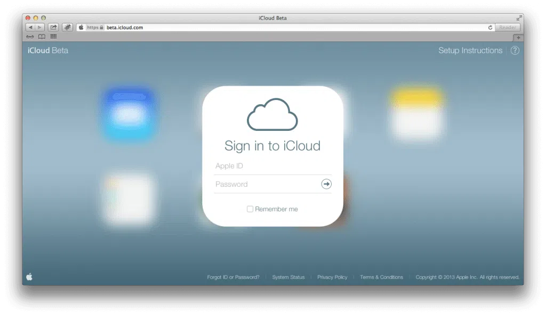The width and height of the screenshot is (546, 316).
Task: Click the help question mark icon
Action: pyautogui.click(x=515, y=51)
